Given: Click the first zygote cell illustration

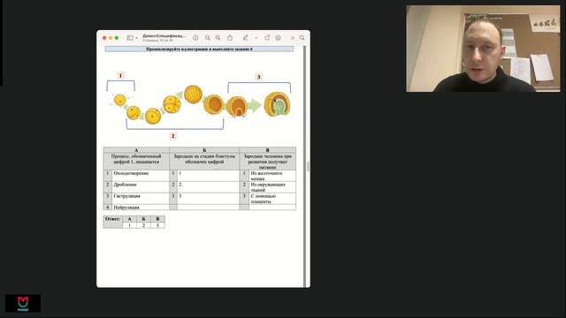Looking at the screenshot, I should coord(120,100).
